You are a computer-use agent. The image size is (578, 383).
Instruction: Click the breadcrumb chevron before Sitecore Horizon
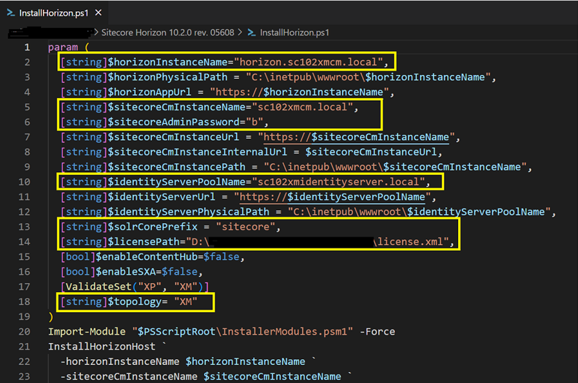coord(96,33)
